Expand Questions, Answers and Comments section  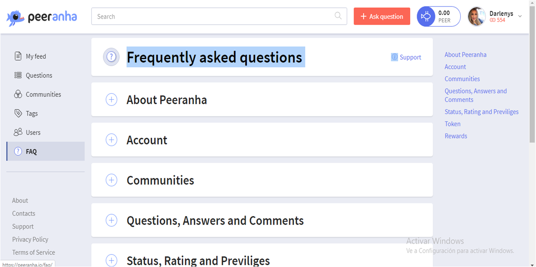[x=112, y=220]
